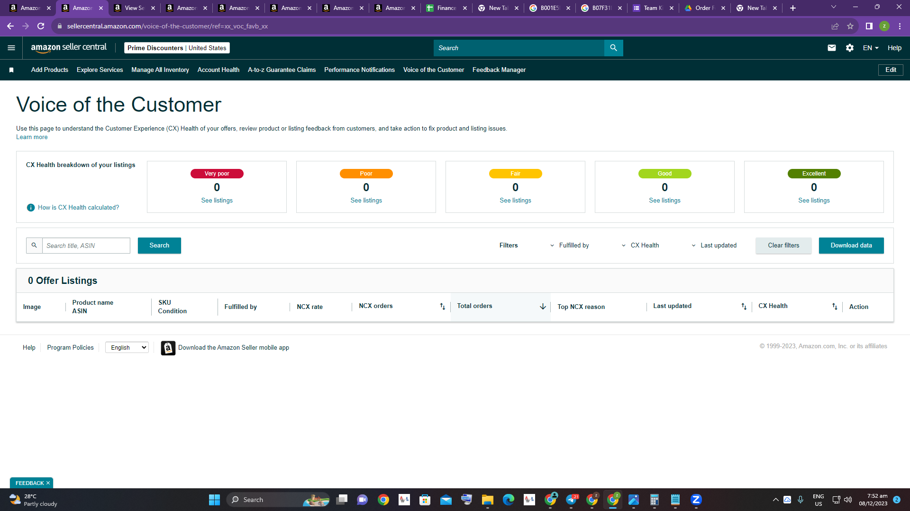Screen dimensions: 910x511
Task: Click the Amazon Seller Central logo
Action: click(x=69, y=48)
